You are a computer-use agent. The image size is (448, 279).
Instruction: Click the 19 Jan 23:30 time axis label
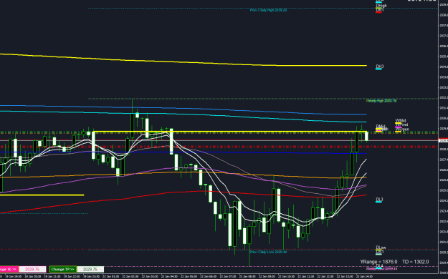[x=91, y=276]
